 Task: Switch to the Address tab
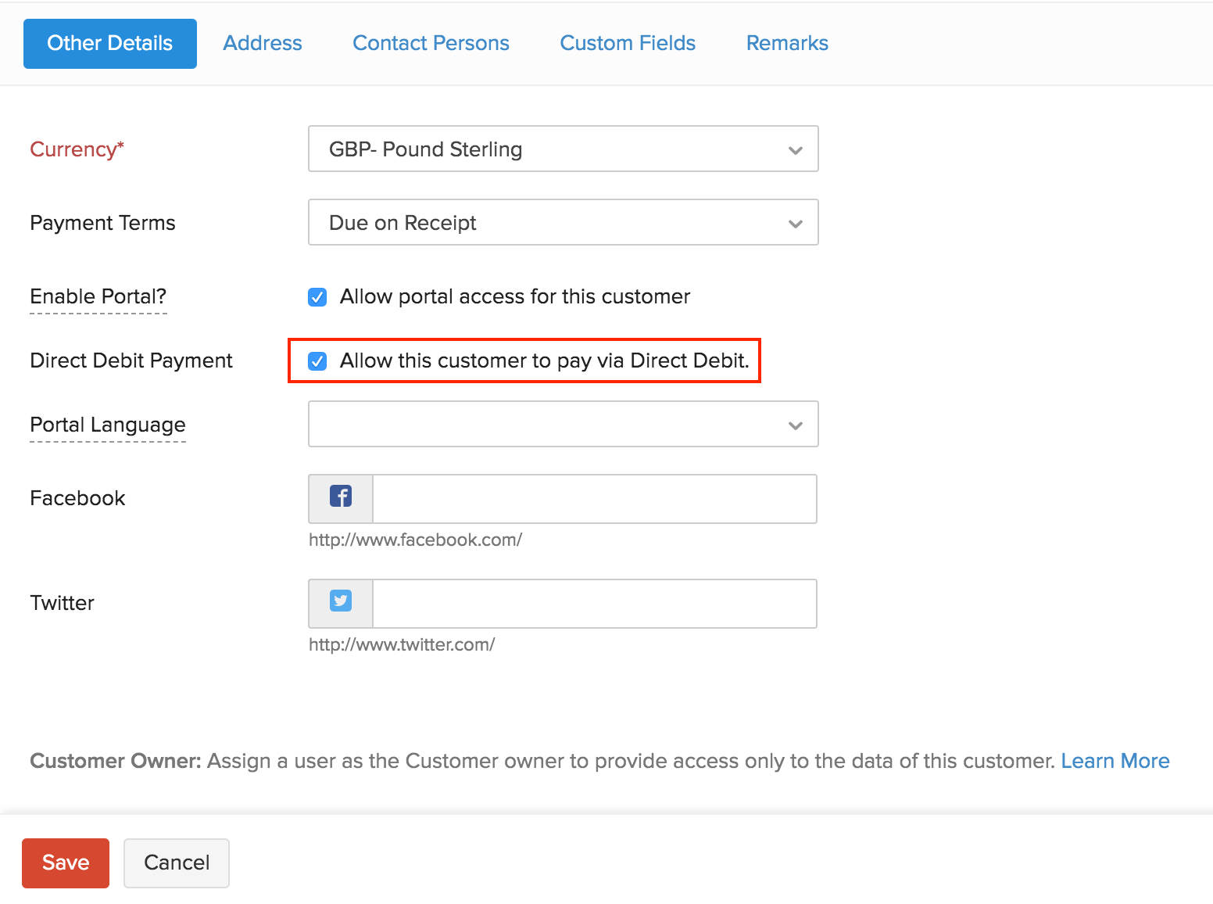click(263, 43)
